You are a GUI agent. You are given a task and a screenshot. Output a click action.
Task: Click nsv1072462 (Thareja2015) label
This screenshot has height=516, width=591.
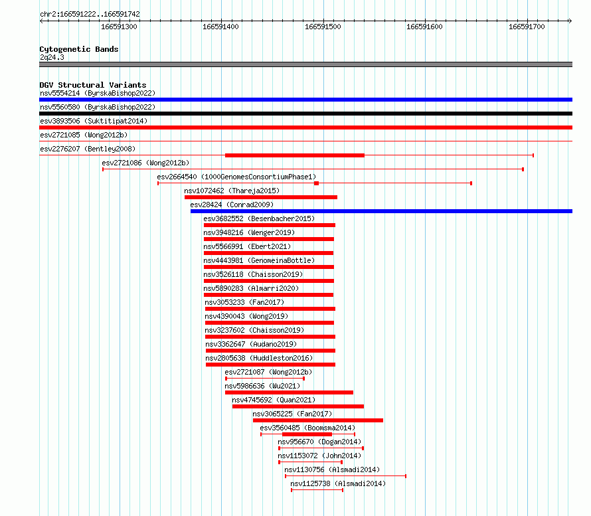[232, 191]
